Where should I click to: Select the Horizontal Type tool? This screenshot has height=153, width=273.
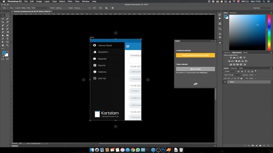7,39
